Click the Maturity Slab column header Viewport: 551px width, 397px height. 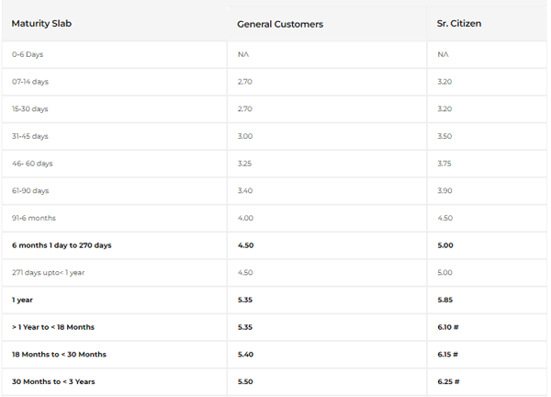[41, 23]
